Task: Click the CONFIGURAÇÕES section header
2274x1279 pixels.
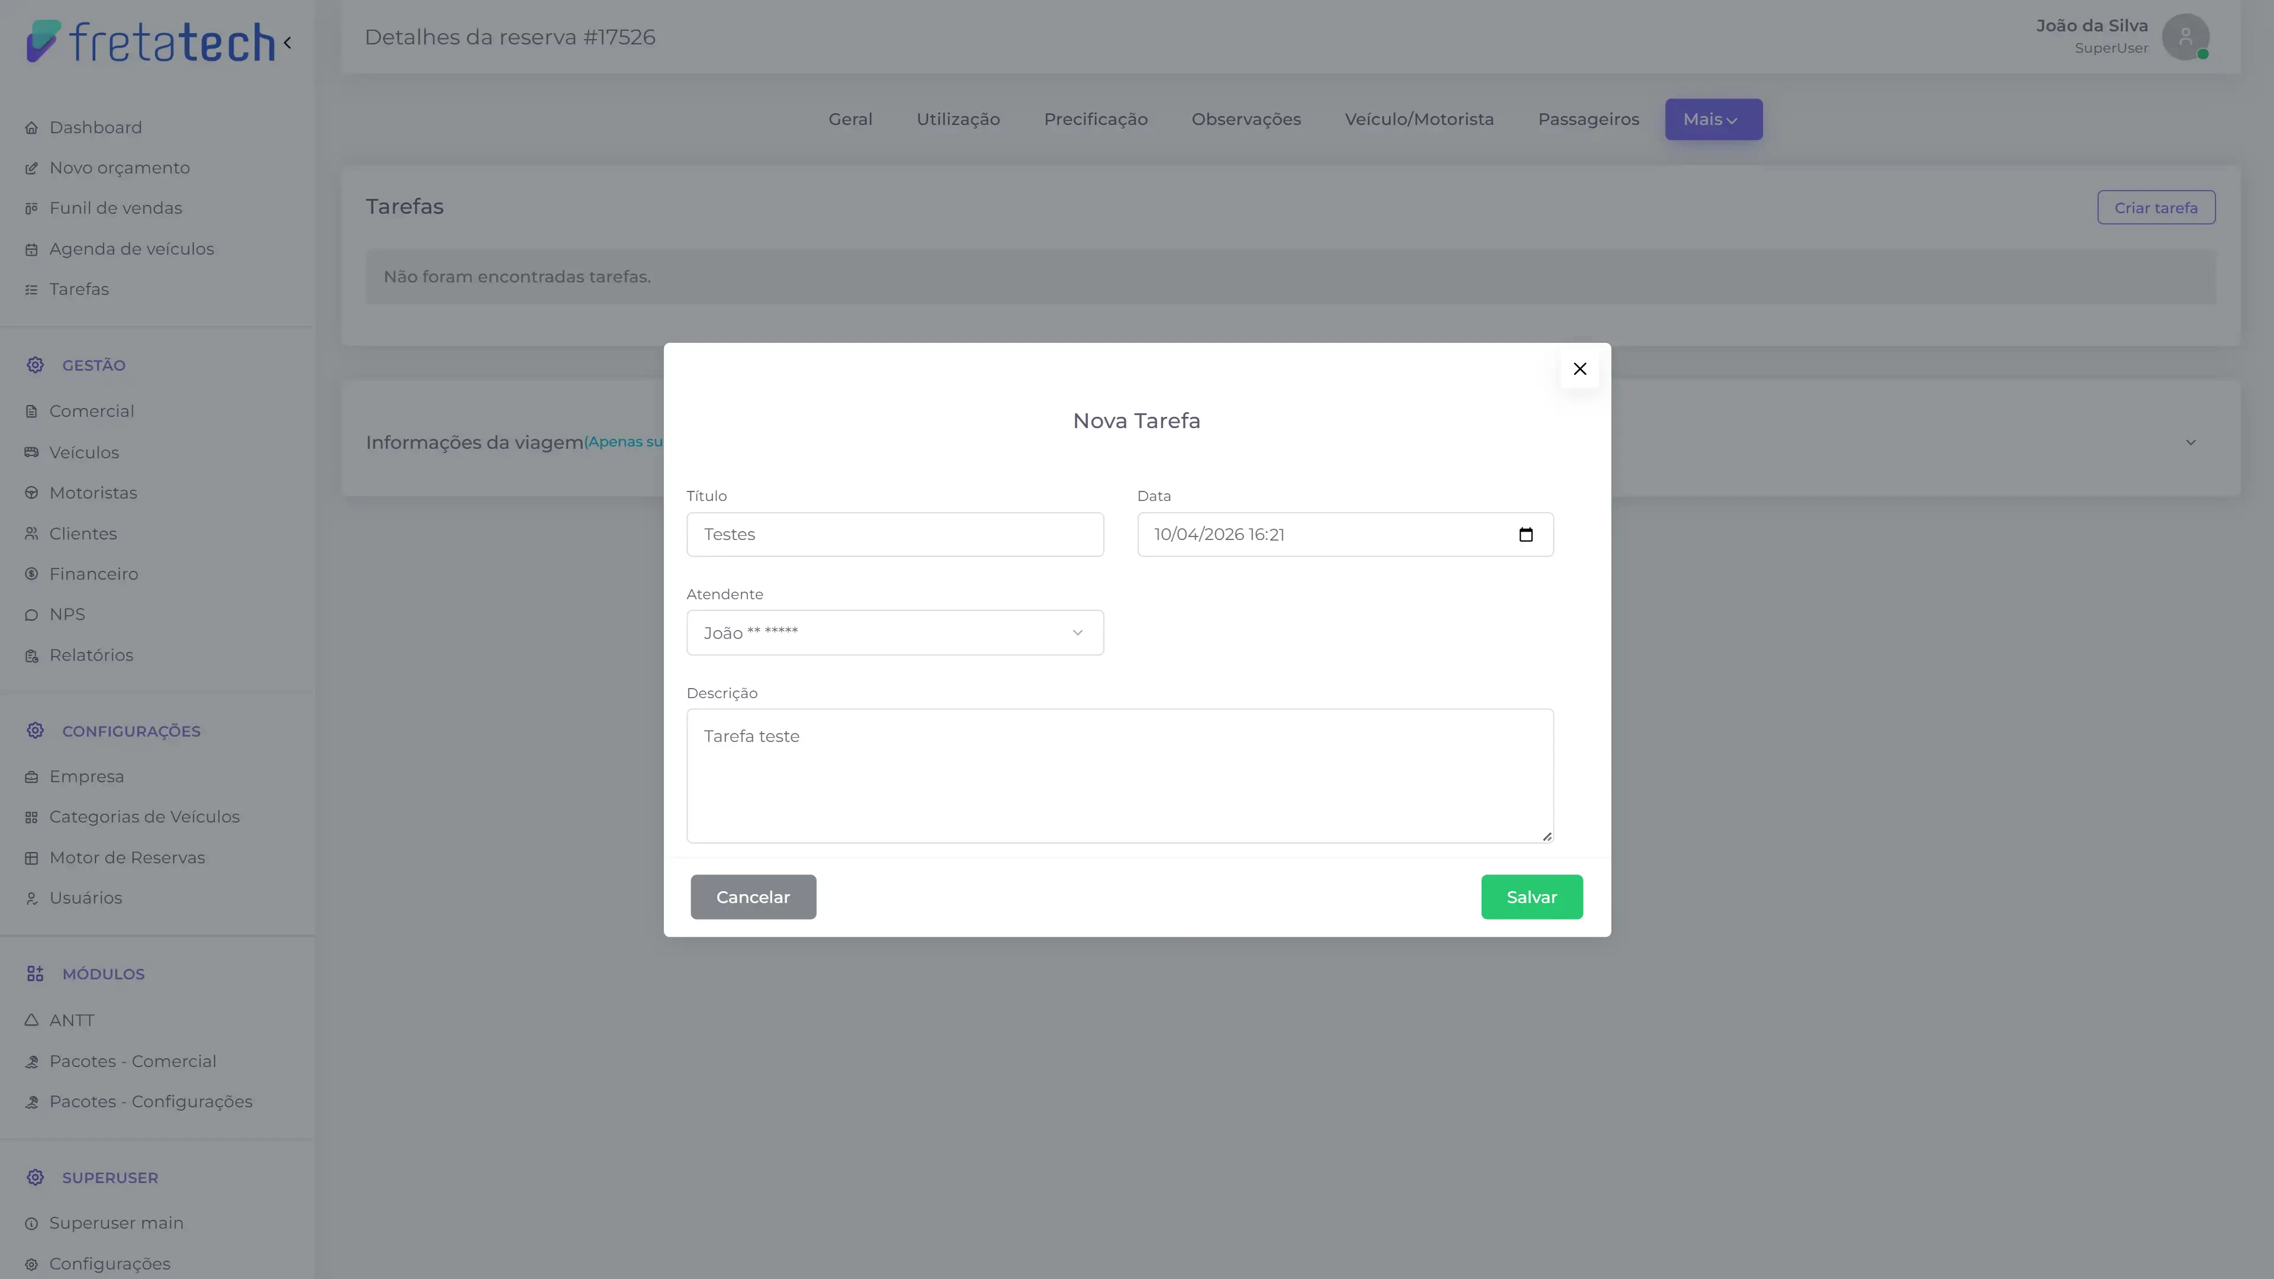Action: (x=131, y=731)
